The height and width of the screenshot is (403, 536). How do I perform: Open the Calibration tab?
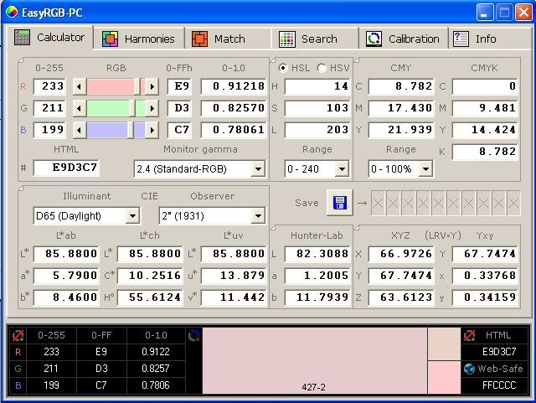404,39
